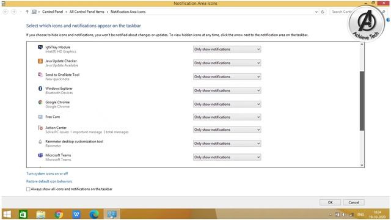The image size is (391, 220).
Task: Click the igfxTray Module icon
Action: (x=40, y=47)
